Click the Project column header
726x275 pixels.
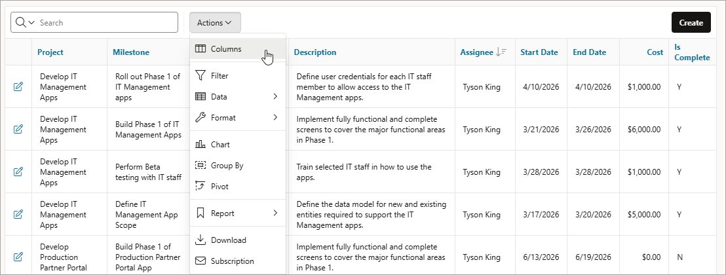point(50,52)
